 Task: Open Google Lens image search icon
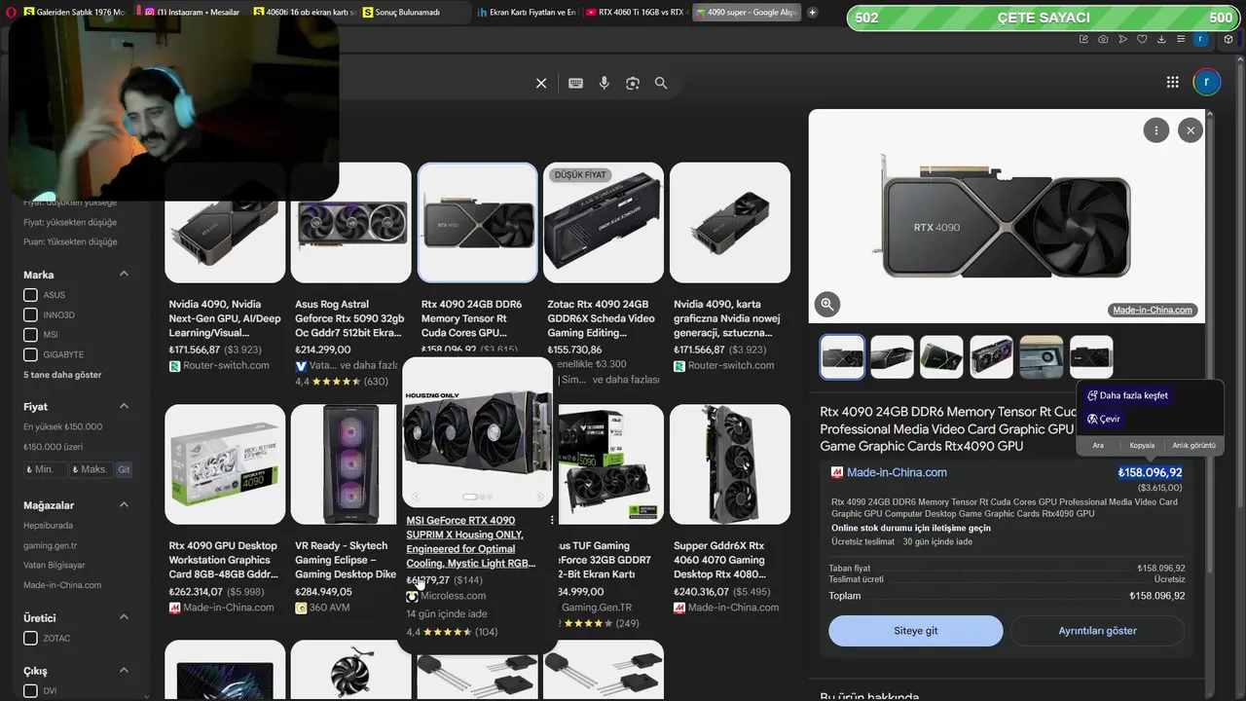tap(633, 84)
